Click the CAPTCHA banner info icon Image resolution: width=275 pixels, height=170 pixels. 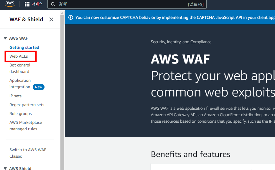coord(71,17)
